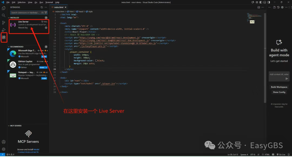
Task: Collapse the RECOMMENDED section
Action: click(9, 47)
